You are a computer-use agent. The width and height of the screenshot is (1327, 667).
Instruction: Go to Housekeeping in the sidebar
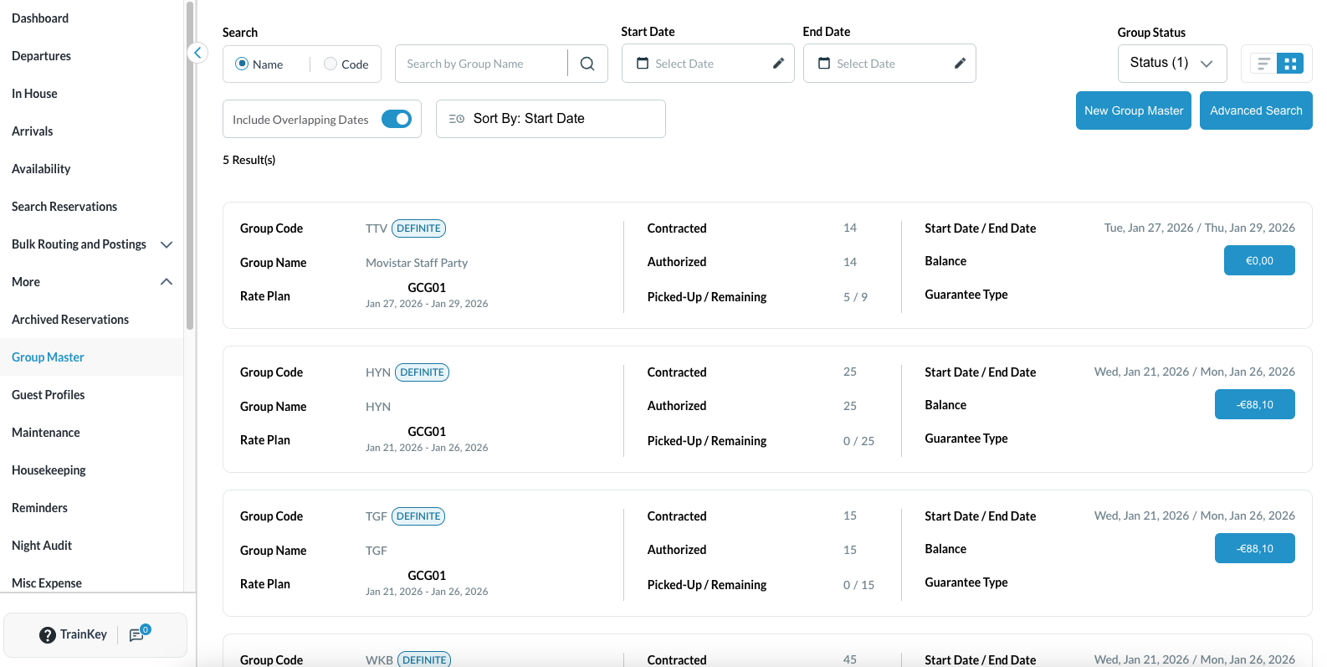49,470
